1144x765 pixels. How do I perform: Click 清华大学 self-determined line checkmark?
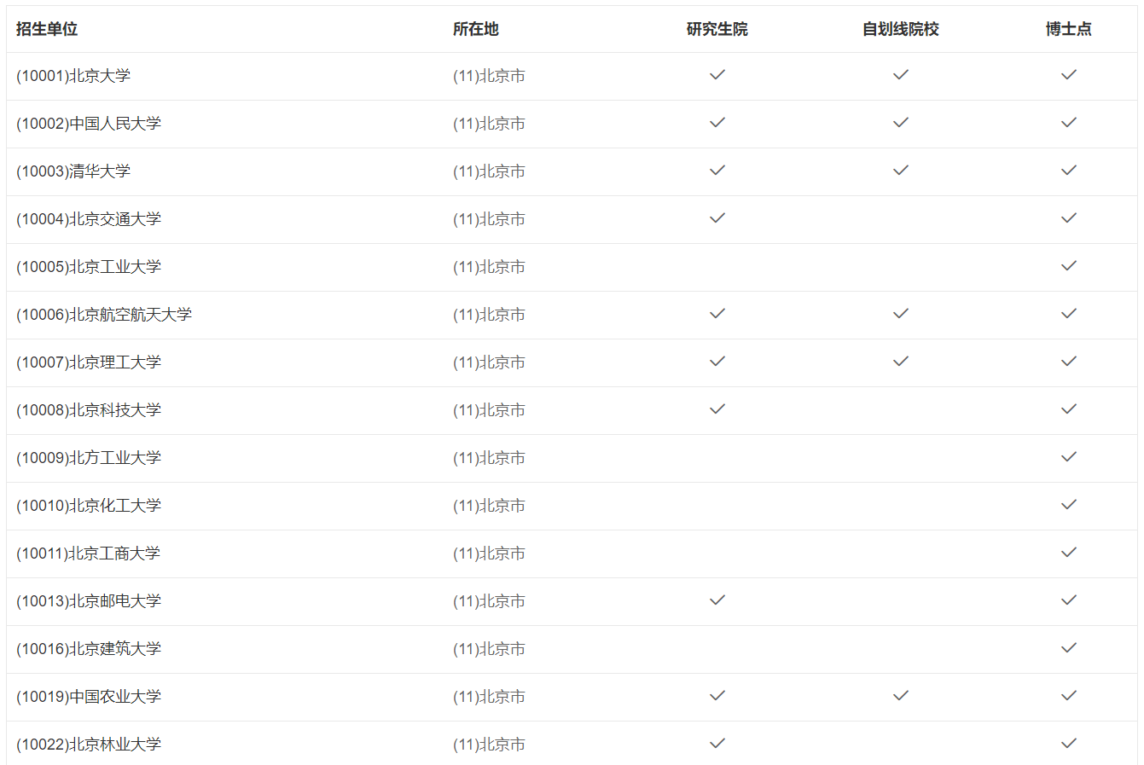[900, 171]
